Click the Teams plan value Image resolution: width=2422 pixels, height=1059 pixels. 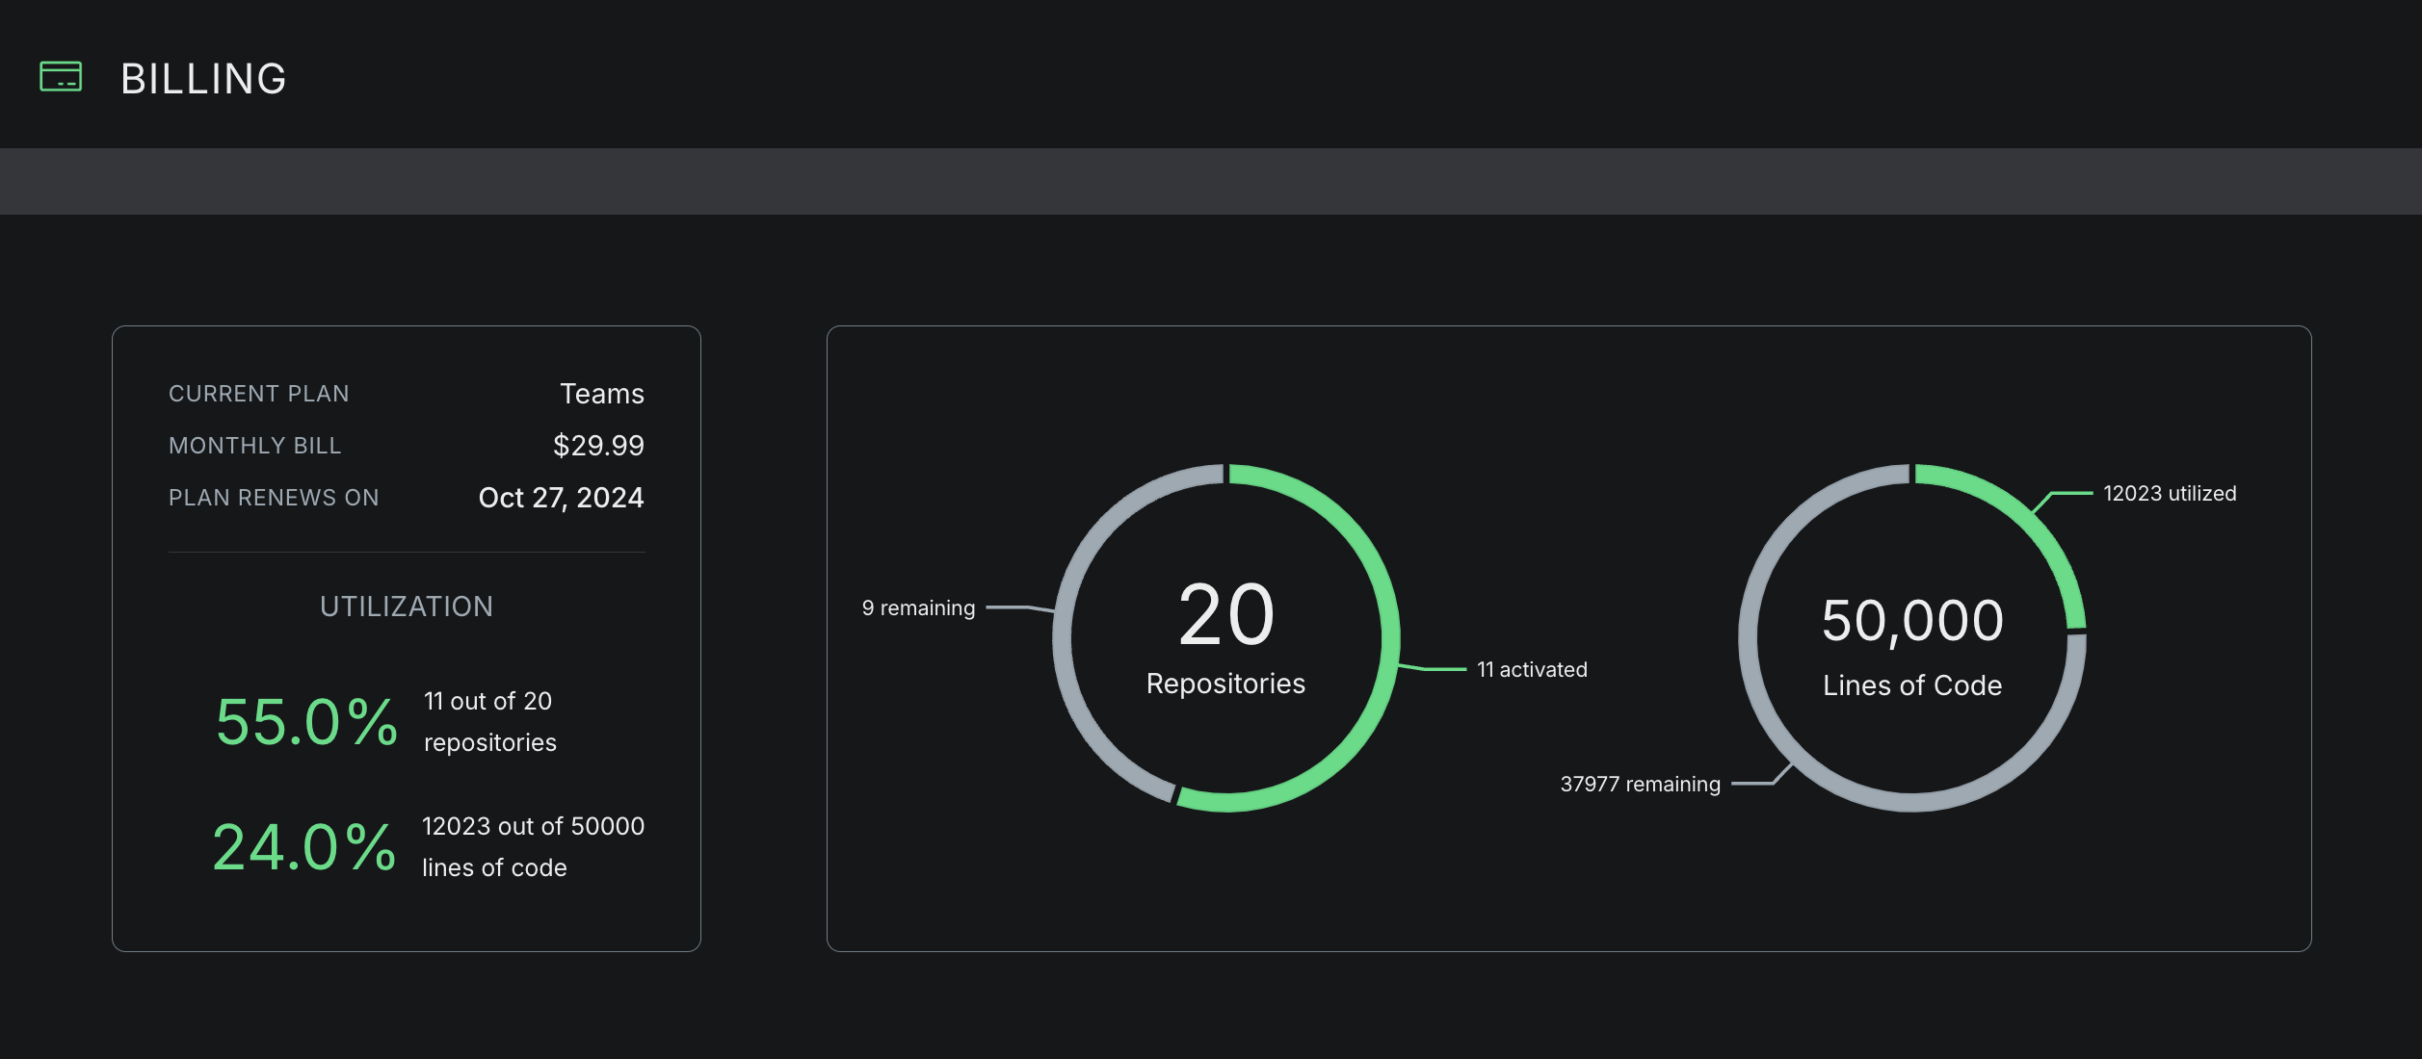pos(602,394)
